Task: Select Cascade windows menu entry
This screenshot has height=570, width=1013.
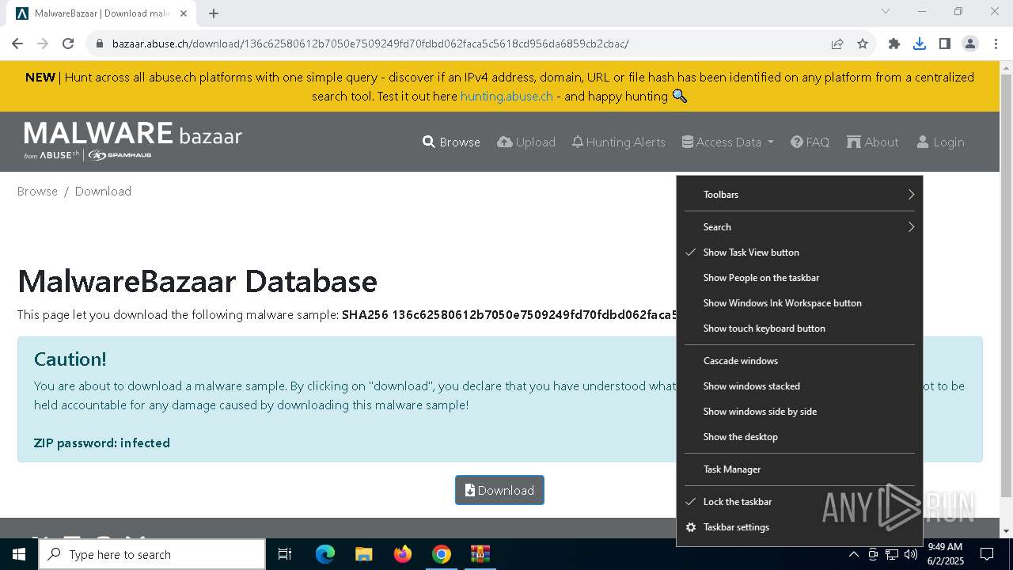Action: pyautogui.click(x=799, y=360)
